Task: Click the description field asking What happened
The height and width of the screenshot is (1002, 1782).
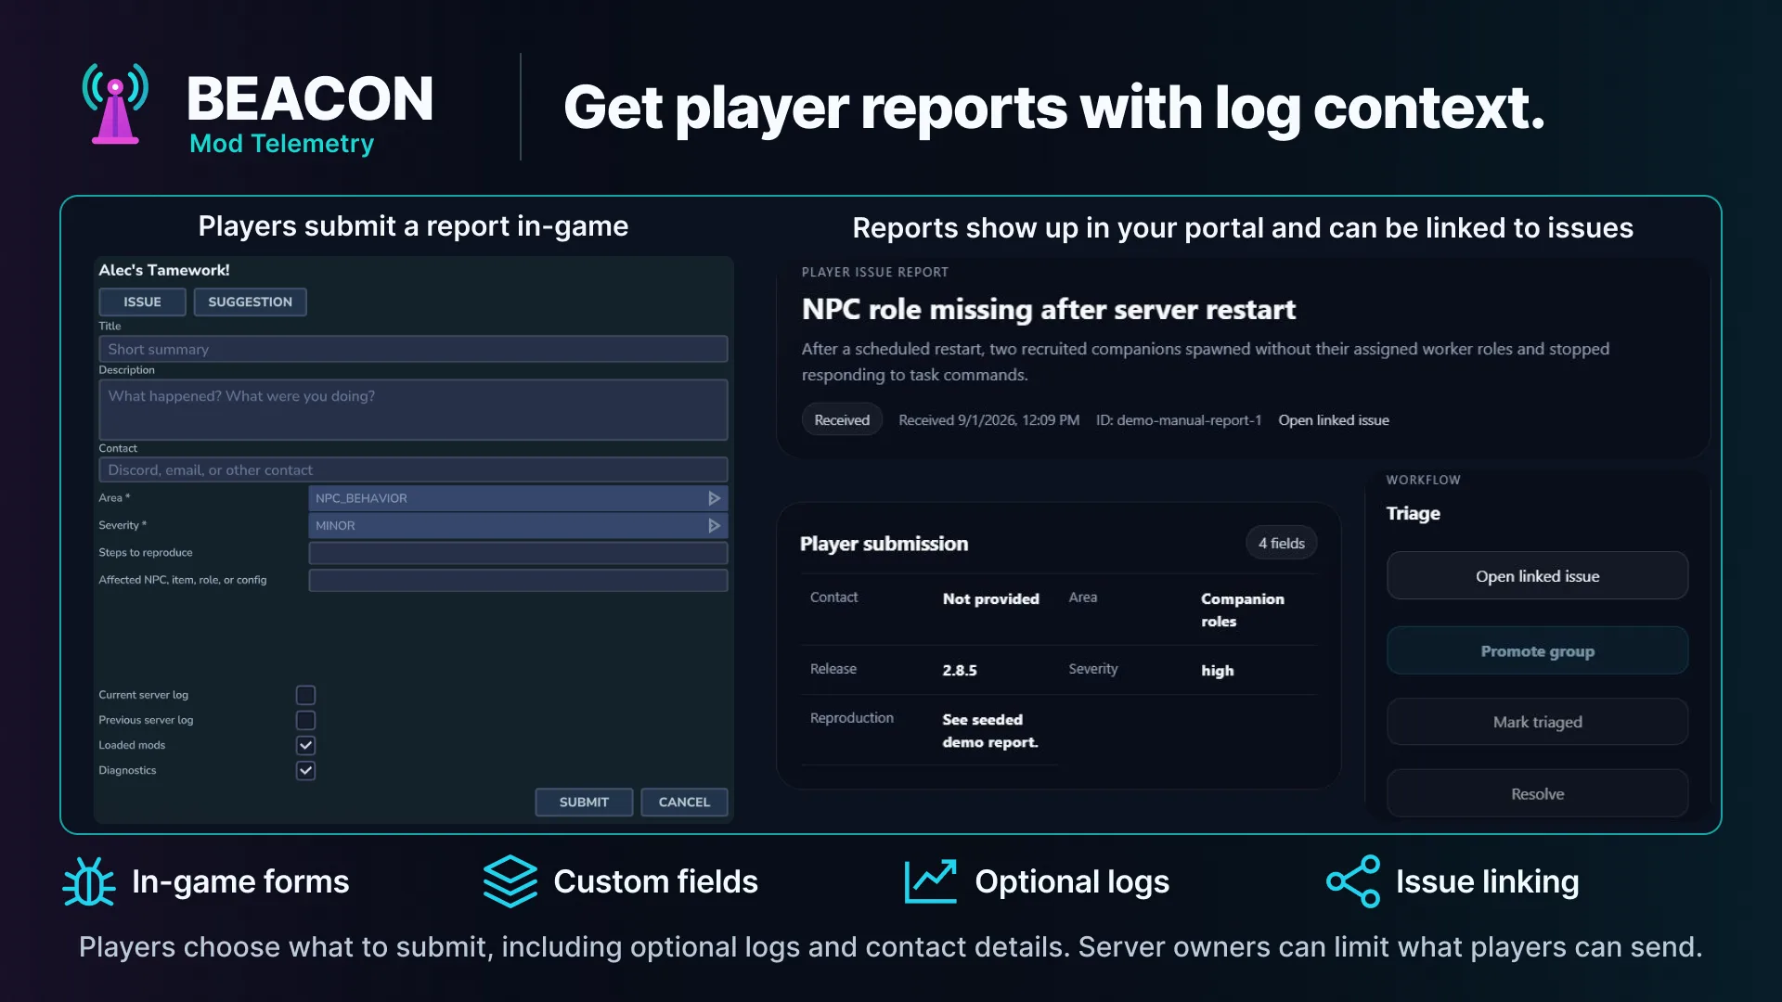Action: tap(413, 409)
